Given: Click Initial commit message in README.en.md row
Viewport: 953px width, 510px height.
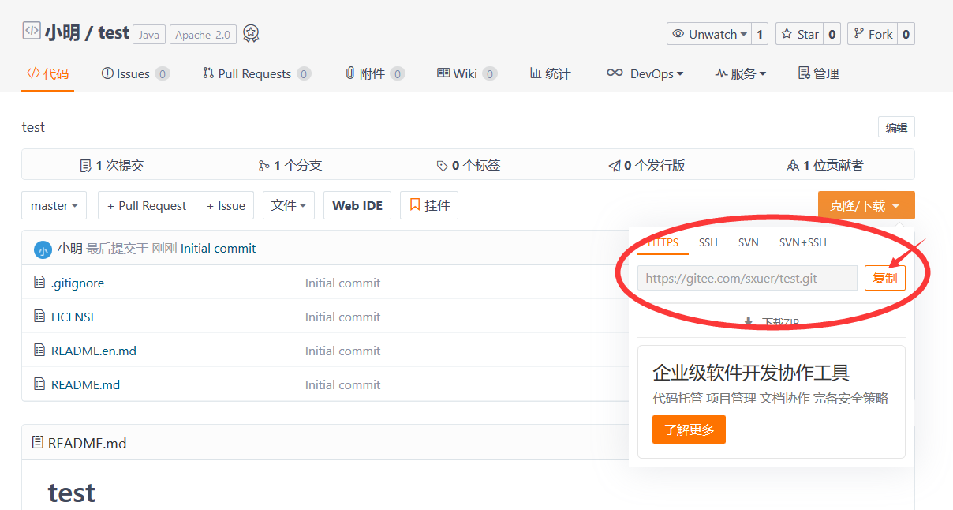Looking at the screenshot, I should 342,351.
